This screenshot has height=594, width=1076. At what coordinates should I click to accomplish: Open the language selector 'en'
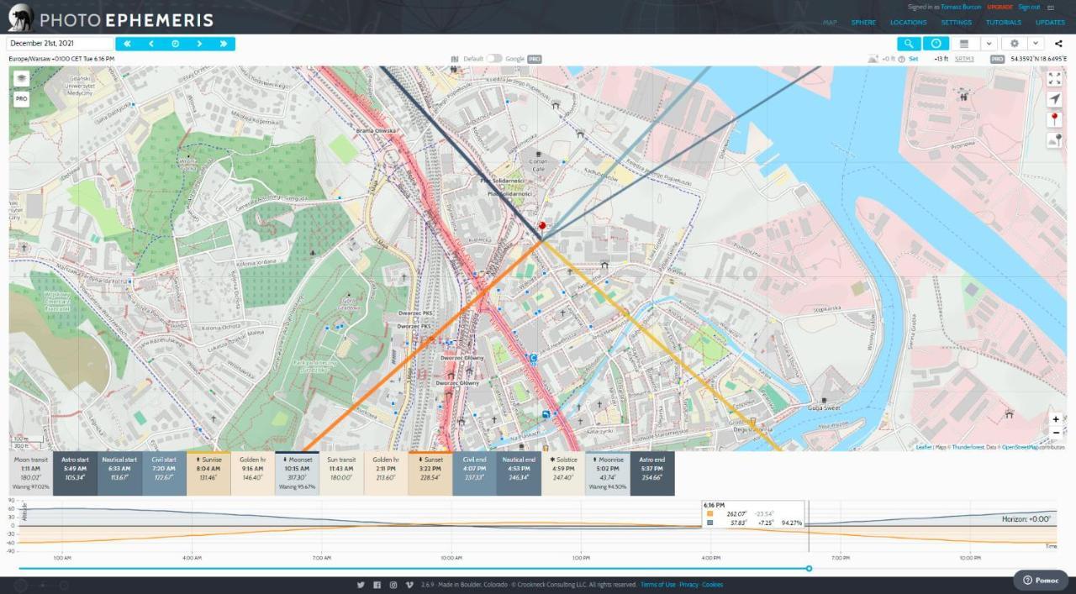pyautogui.click(x=1051, y=8)
